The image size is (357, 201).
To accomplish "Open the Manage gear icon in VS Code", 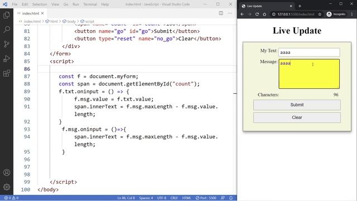I will [x=7, y=187].
